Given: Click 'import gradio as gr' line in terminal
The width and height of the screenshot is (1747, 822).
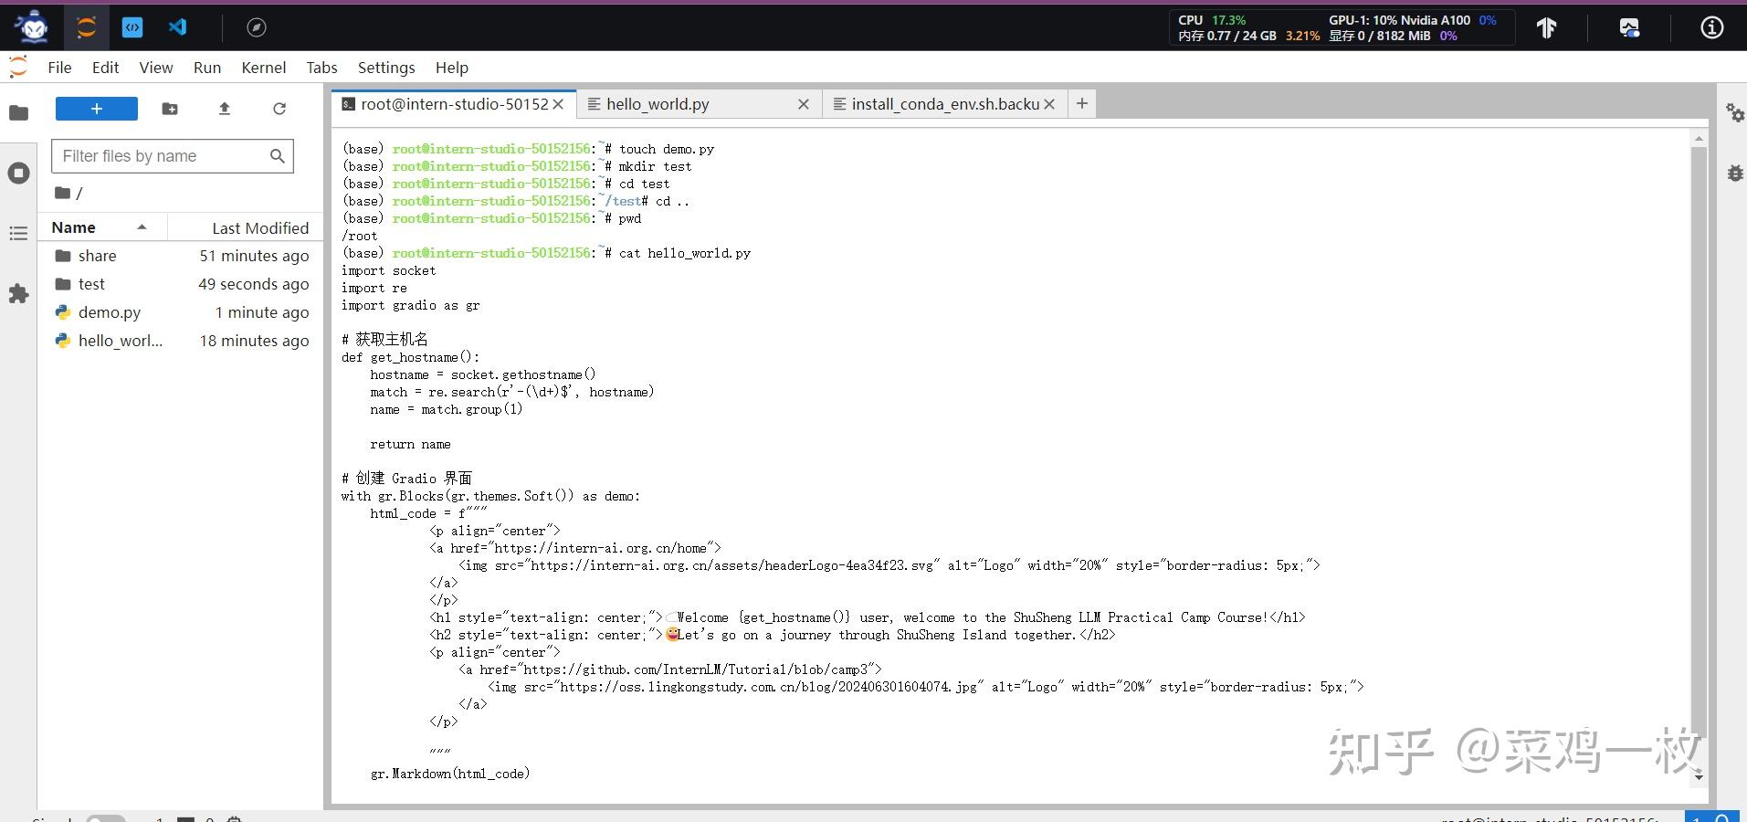Looking at the screenshot, I should tap(411, 305).
